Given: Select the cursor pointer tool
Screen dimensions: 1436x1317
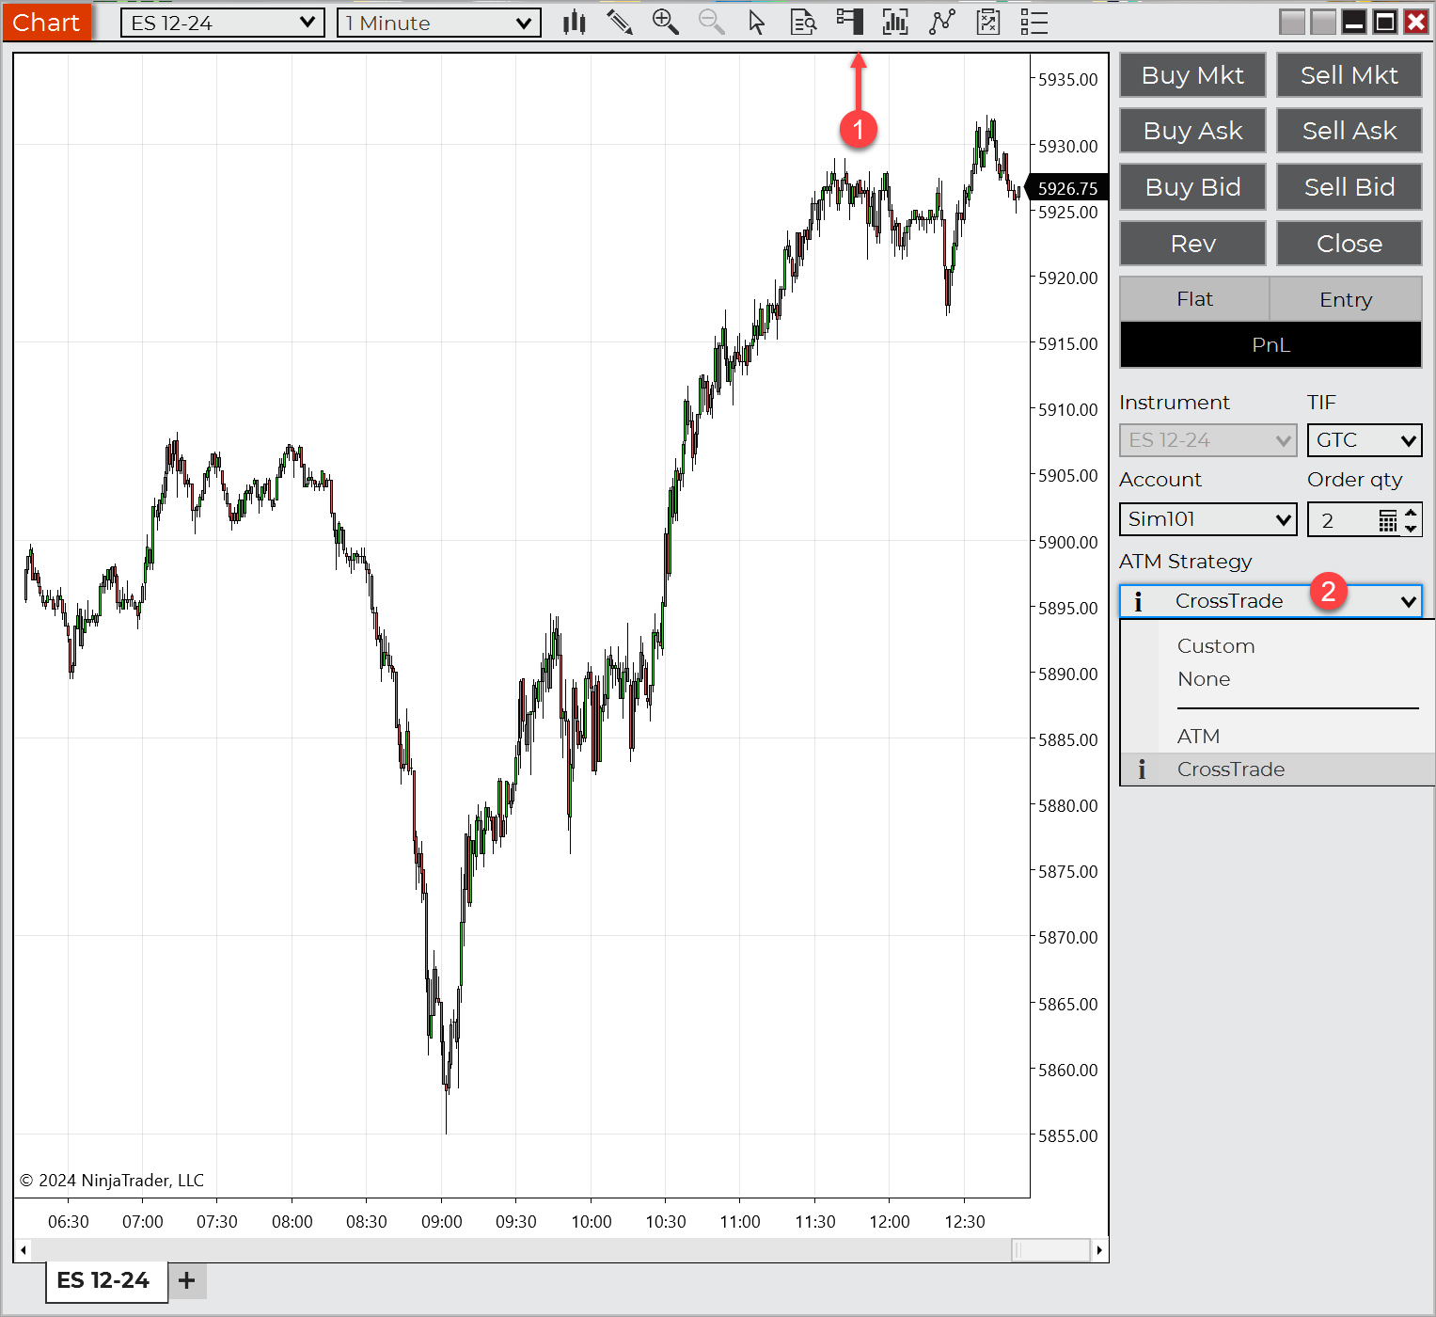Looking at the screenshot, I should click(757, 23).
